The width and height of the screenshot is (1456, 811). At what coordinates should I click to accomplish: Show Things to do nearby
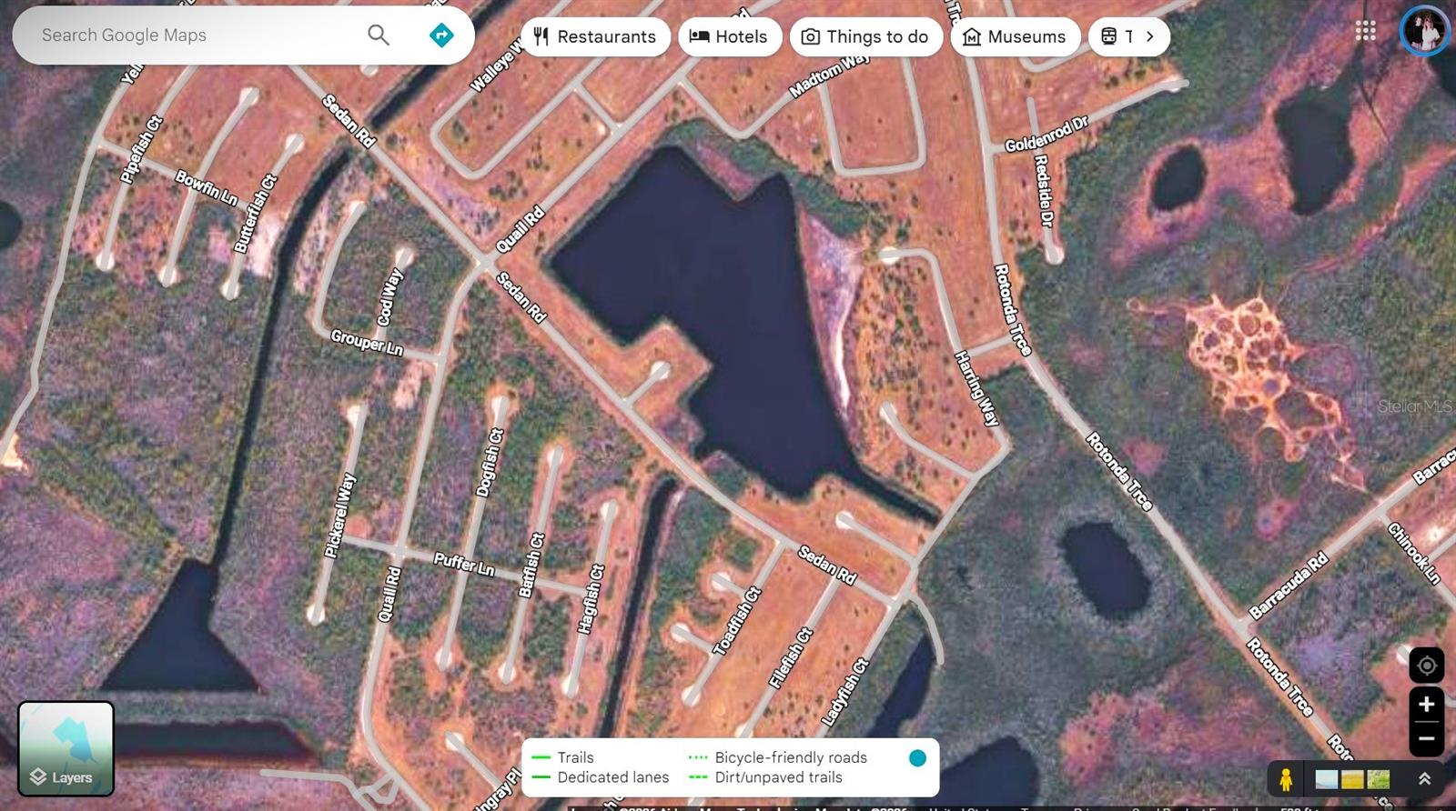pos(866,36)
